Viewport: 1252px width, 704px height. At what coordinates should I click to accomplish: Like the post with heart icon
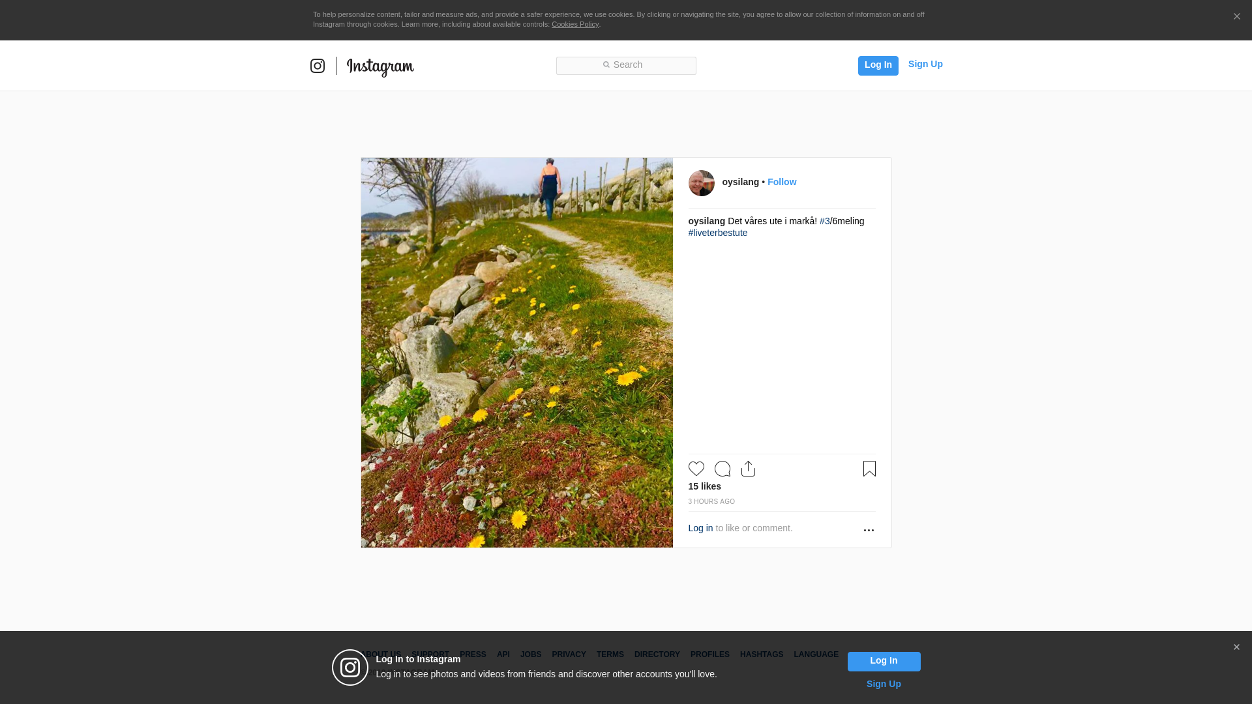(696, 469)
